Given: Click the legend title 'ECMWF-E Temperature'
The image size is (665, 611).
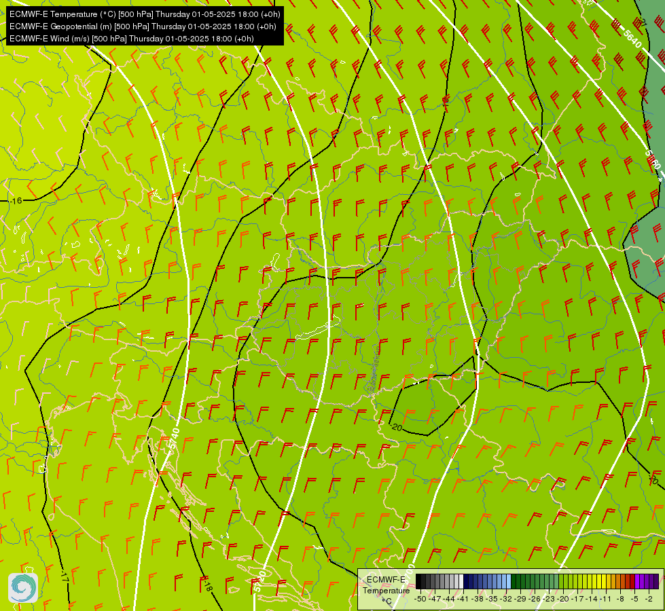Looking at the screenshot, I should tap(386, 585).
